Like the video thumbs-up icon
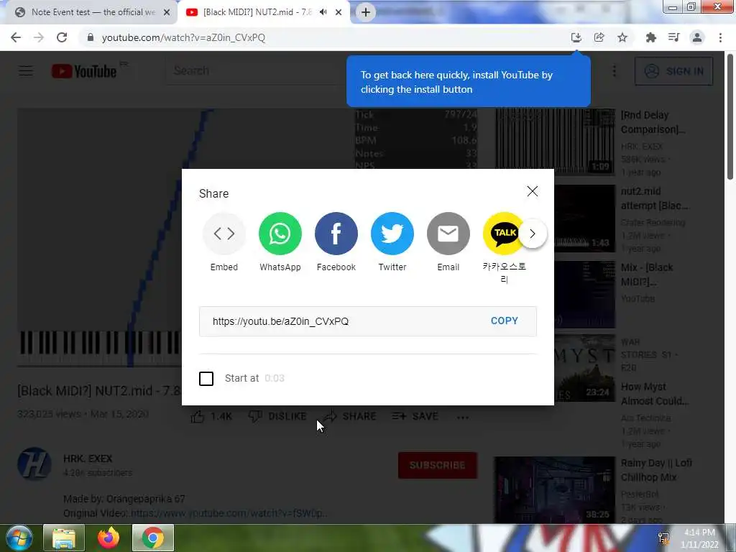This screenshot has width=736, height=552. point(198,416)
